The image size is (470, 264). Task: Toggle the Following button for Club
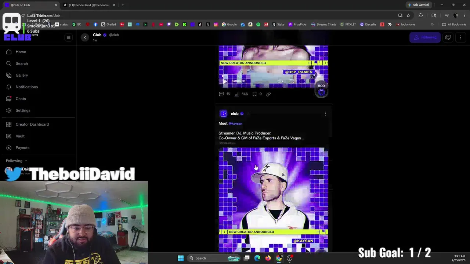[425, 37]
